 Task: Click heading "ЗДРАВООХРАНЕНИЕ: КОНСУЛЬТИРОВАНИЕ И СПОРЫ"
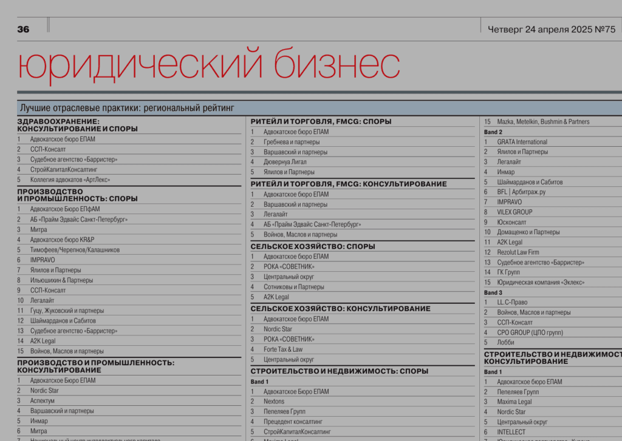[77, 125]
